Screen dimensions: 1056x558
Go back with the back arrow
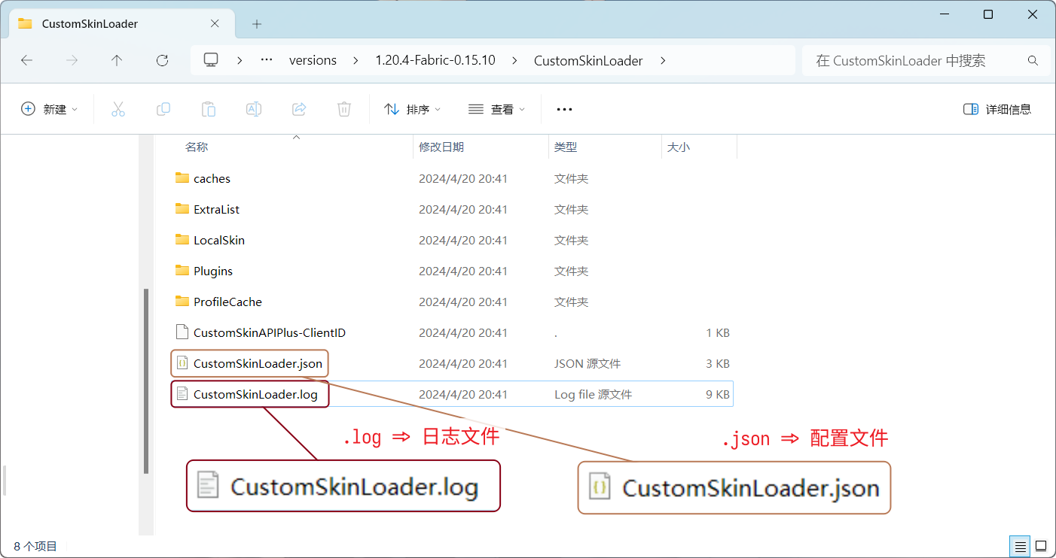[27, 60]
